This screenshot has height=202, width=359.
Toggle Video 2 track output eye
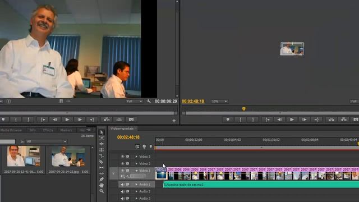pyautogui.click(x=123, y=163)
